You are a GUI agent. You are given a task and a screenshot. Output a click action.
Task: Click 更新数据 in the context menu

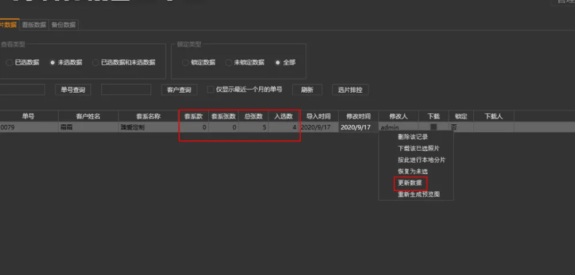point(410,183)
